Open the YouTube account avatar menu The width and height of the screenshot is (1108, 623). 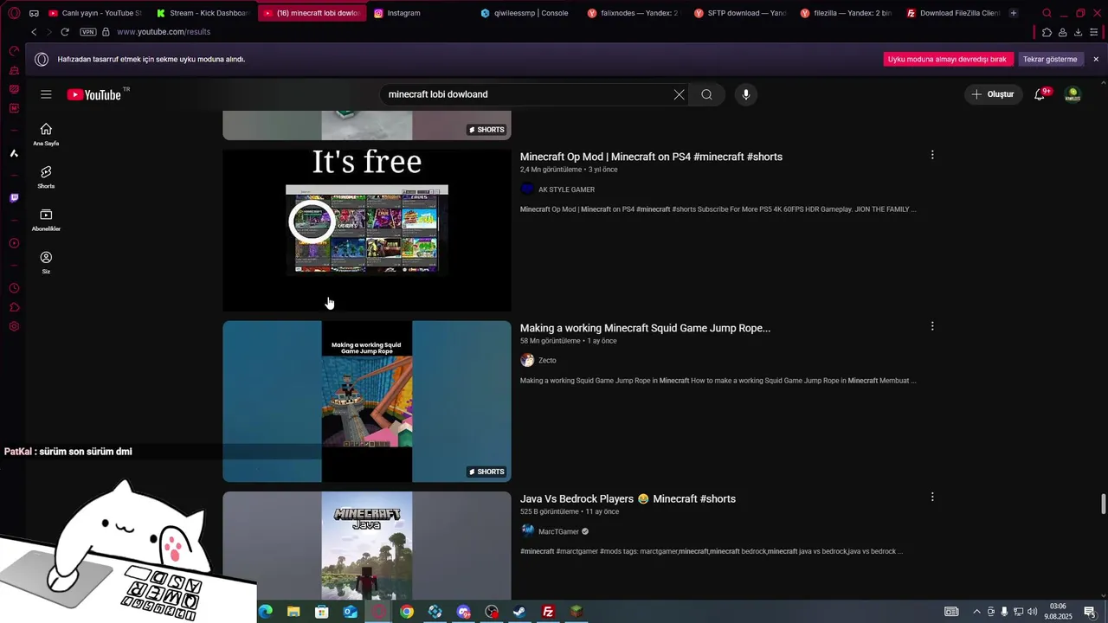[x=1073, y=94]
